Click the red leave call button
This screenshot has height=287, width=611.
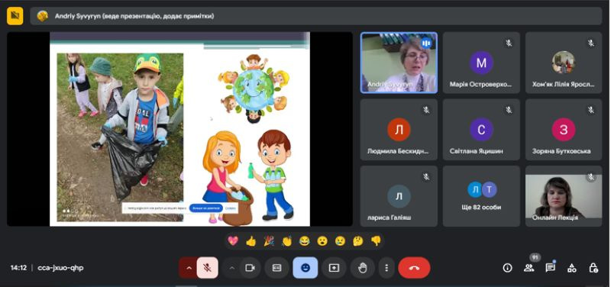coord(414,267)
